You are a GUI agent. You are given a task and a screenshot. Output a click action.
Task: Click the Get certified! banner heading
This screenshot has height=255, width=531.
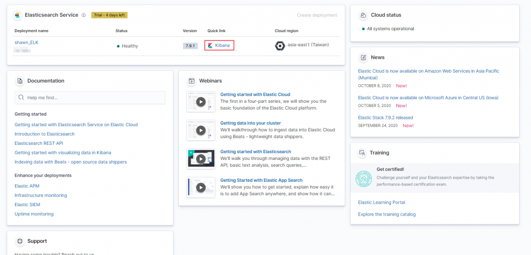pos(390,169)
